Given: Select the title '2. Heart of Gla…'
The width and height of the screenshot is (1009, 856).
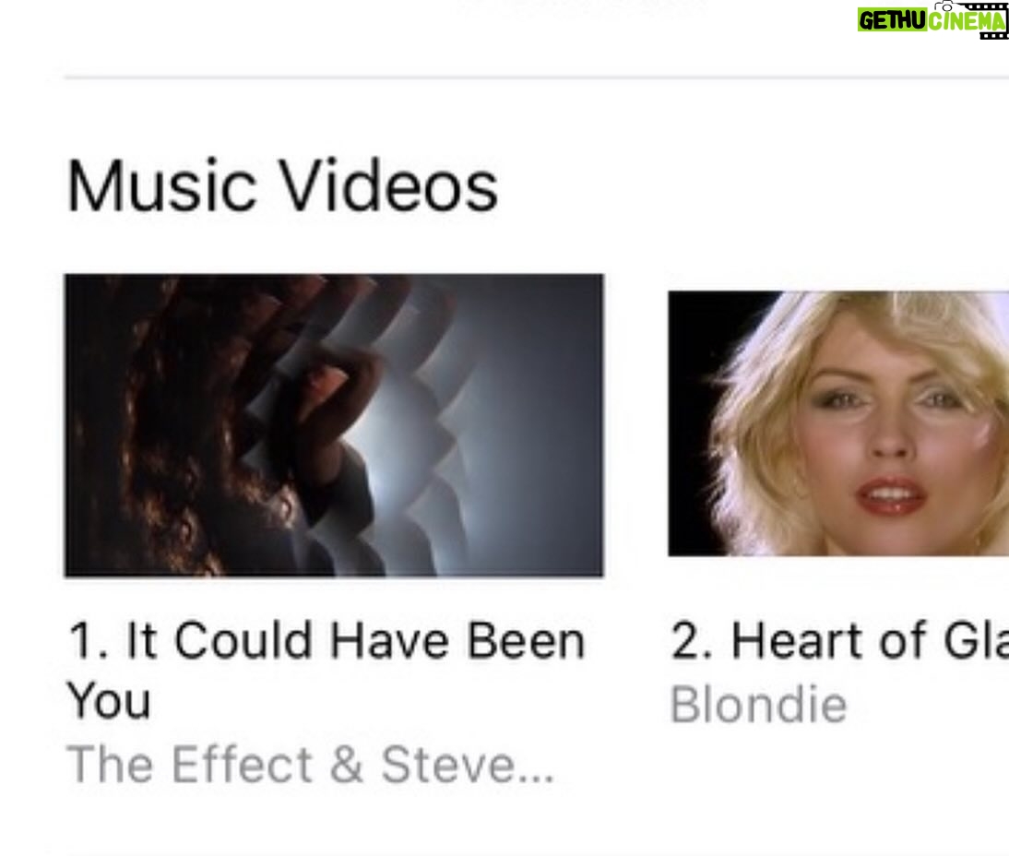Looking at the screenshot, I should tap(839, 640).
